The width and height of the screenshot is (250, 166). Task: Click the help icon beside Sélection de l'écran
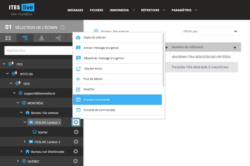(62, 27)
